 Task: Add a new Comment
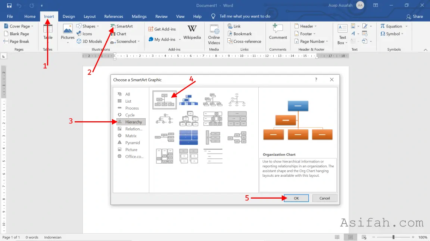point(278,32)
